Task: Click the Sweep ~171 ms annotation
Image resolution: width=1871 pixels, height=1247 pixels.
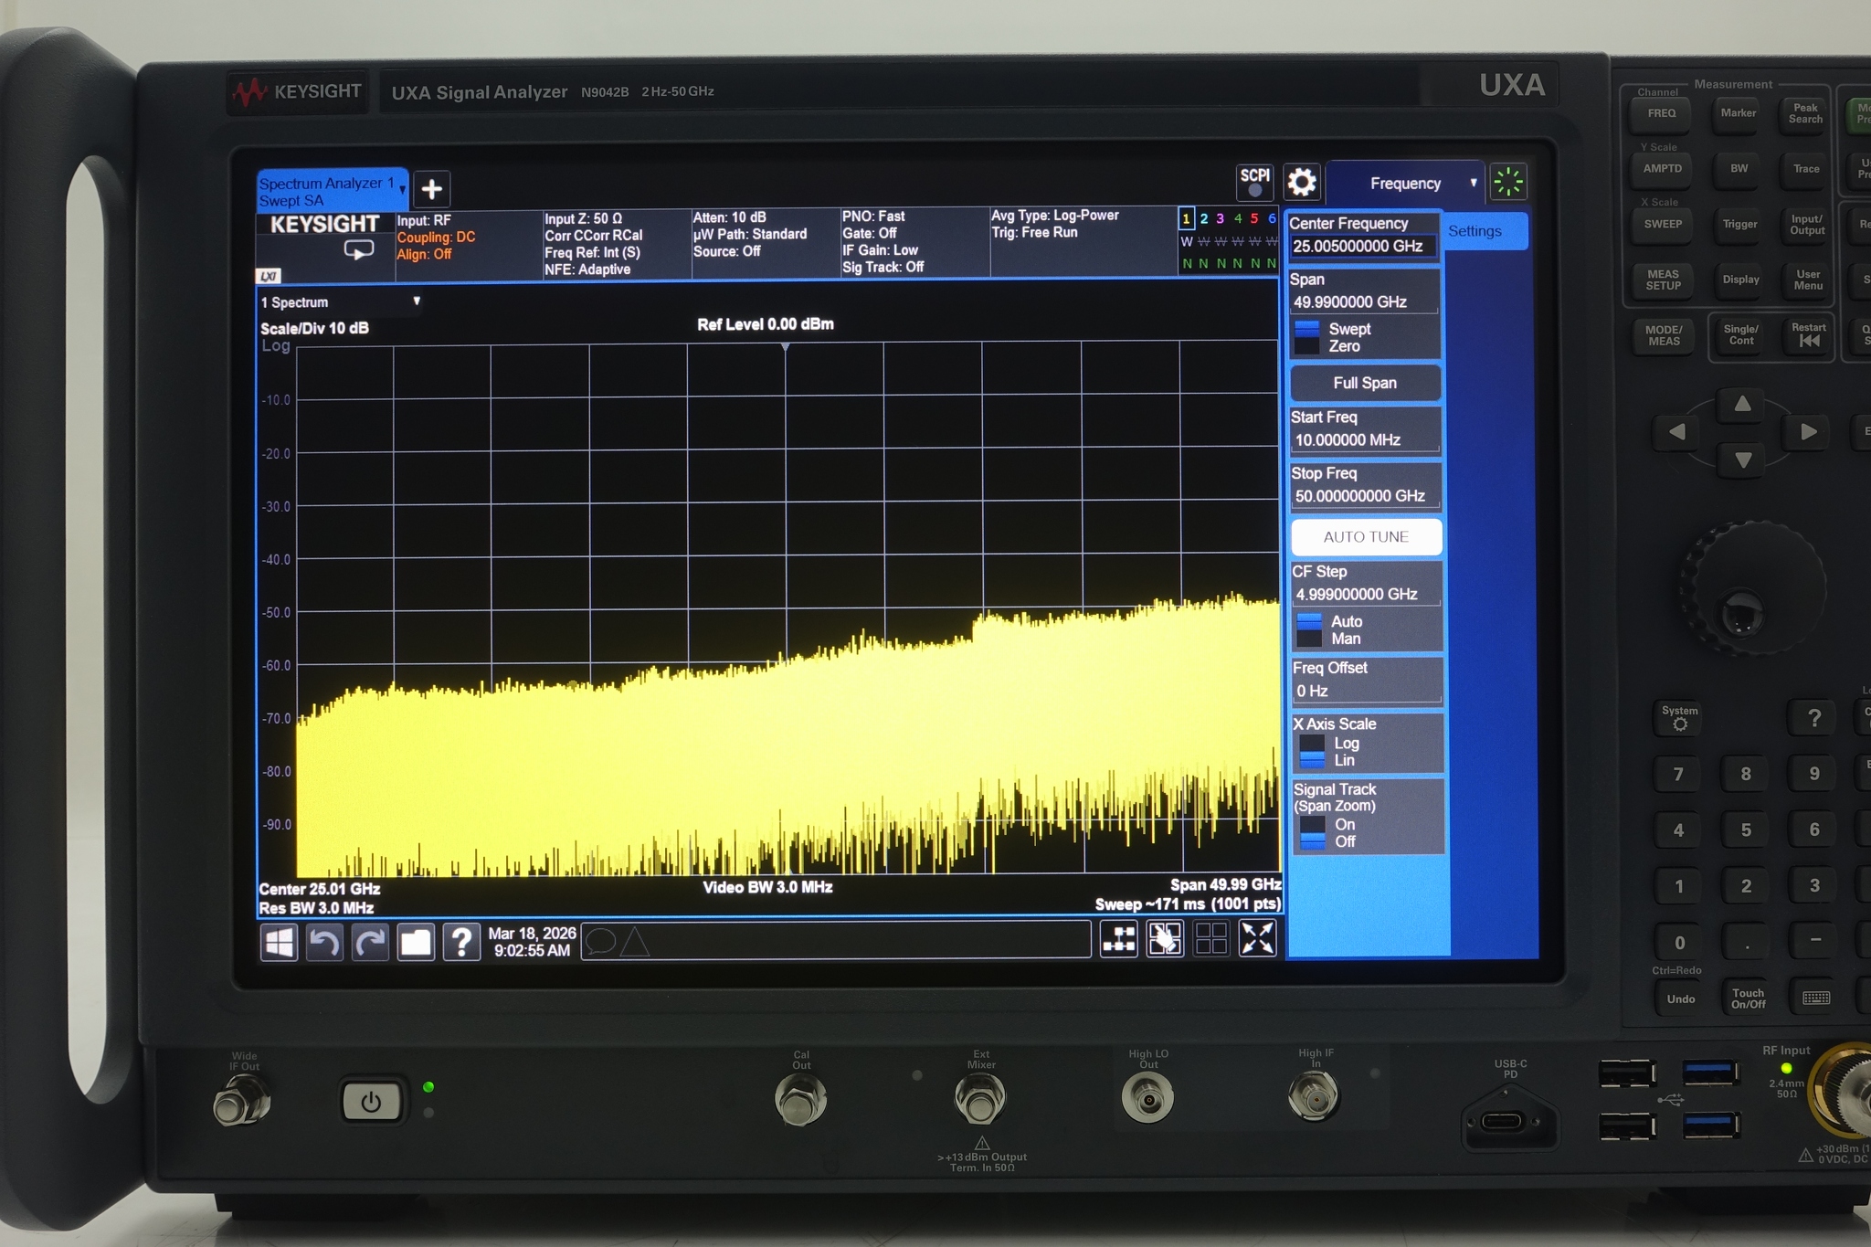Action: click(1189, 904)
